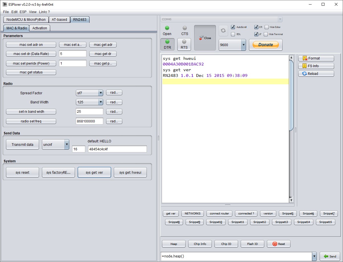Click the Snippet10 button

pyautogui.click(x=216, y=222)
